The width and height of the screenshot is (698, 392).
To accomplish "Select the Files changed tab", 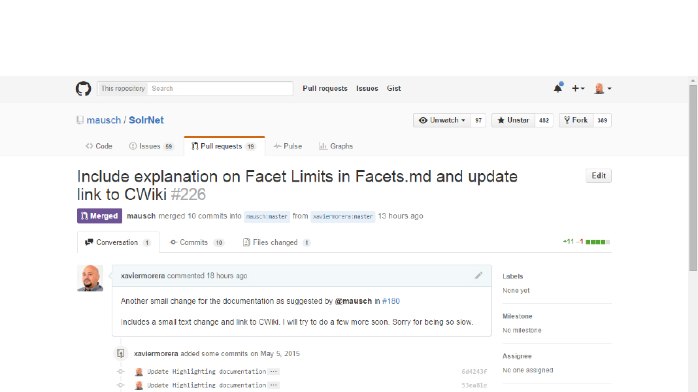I will click(276, 242).
